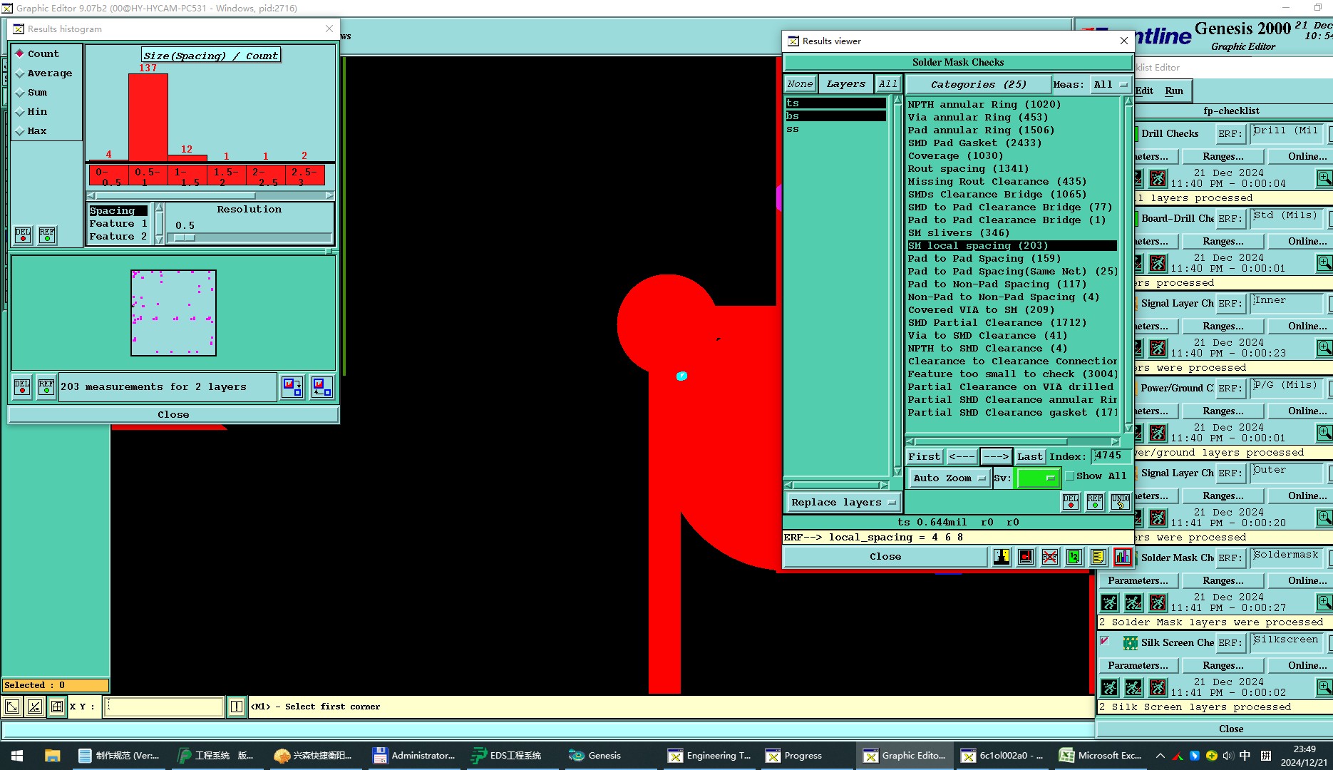
Task: Click the '--->' next result button
Action: pos(996,456)
